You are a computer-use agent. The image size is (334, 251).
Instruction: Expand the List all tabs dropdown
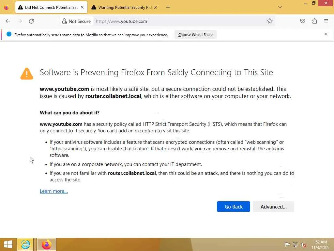point(280,7)
